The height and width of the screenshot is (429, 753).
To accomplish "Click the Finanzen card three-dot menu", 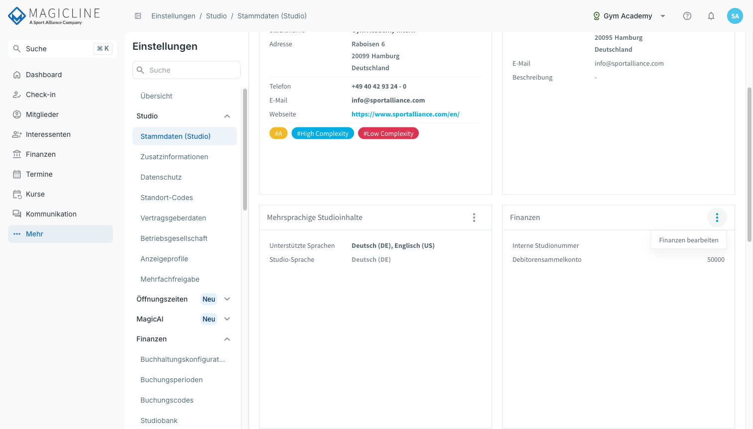I will point(717,217).
